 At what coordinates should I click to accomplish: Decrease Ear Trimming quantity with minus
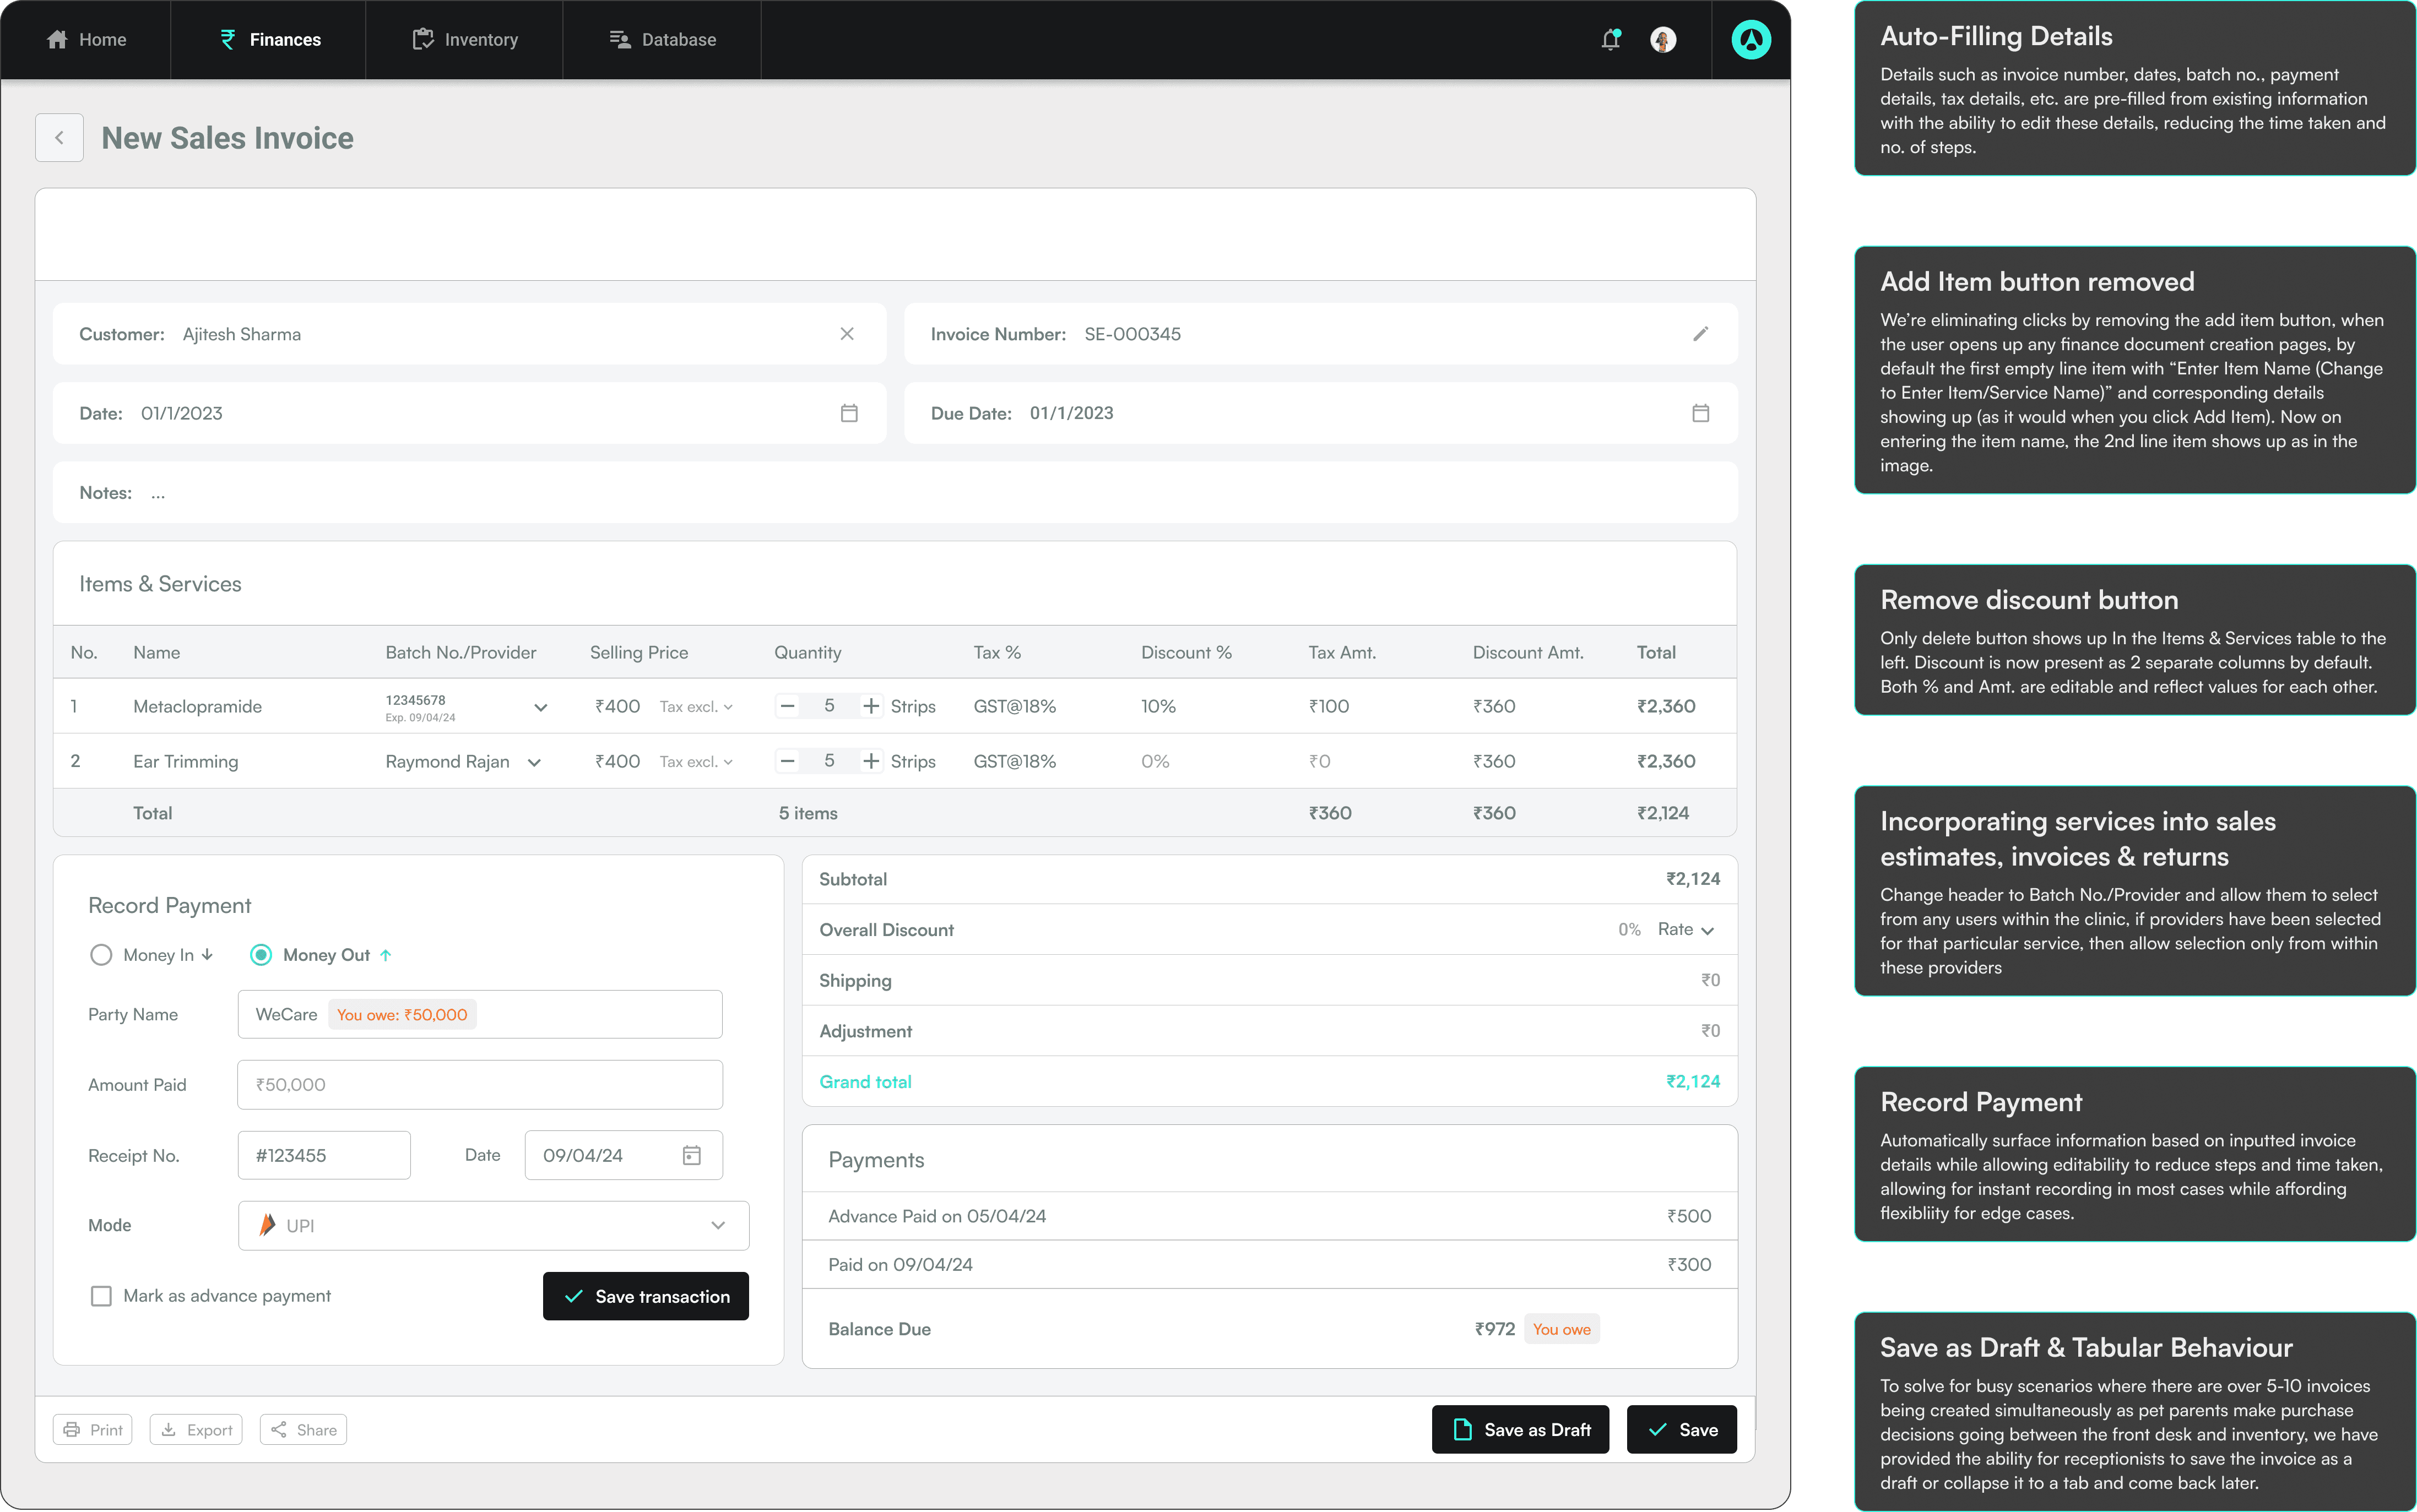coord(787,761)
